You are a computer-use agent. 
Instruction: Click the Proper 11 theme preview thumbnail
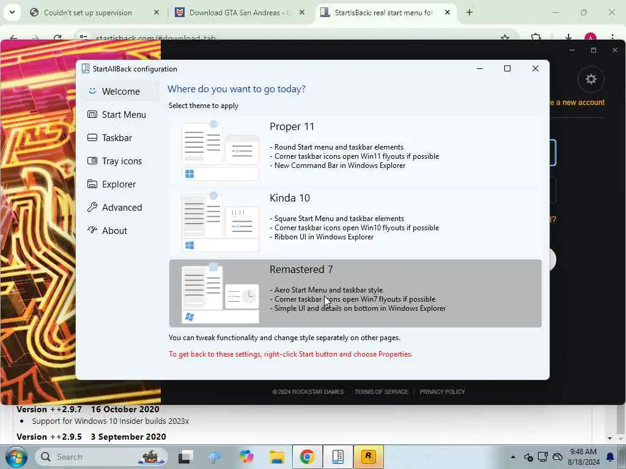coord(220,151)
